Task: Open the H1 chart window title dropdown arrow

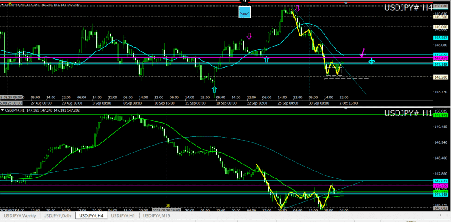Action: pyautogui.click(x=2, y=110)
